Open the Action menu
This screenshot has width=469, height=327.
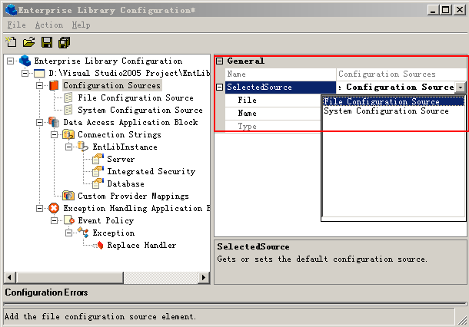[x=49, y=25]
